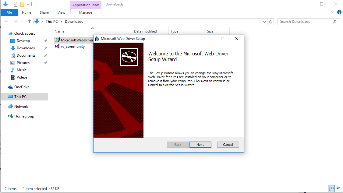
Task: Click the Homegroup icon in navigation pane
Action: (10, 116)
